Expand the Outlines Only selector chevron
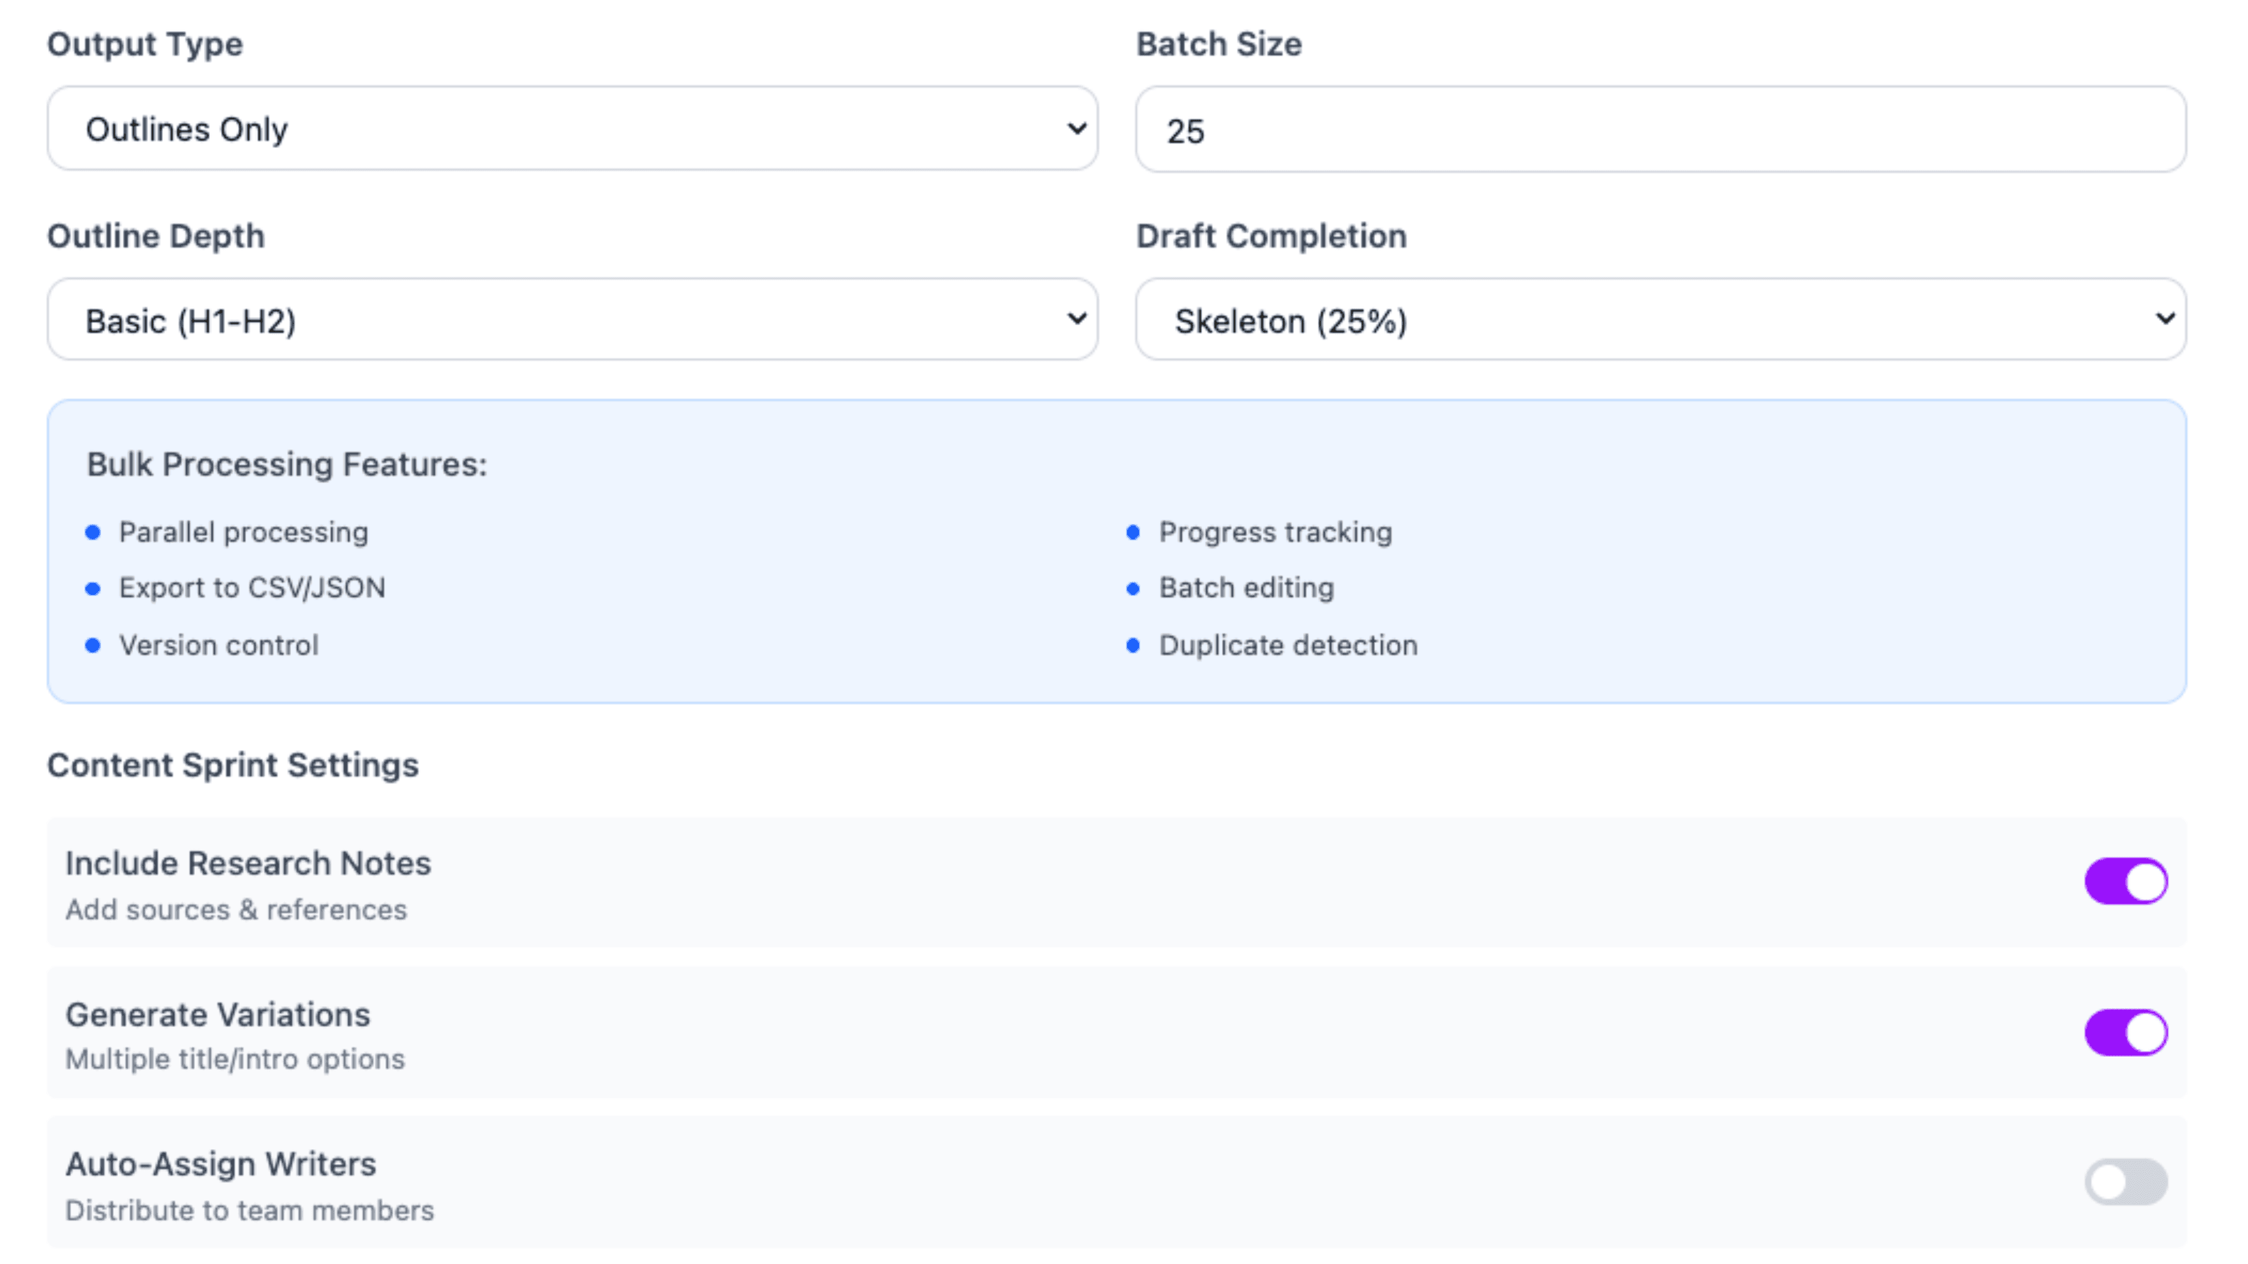 [x=1076, y=128]
